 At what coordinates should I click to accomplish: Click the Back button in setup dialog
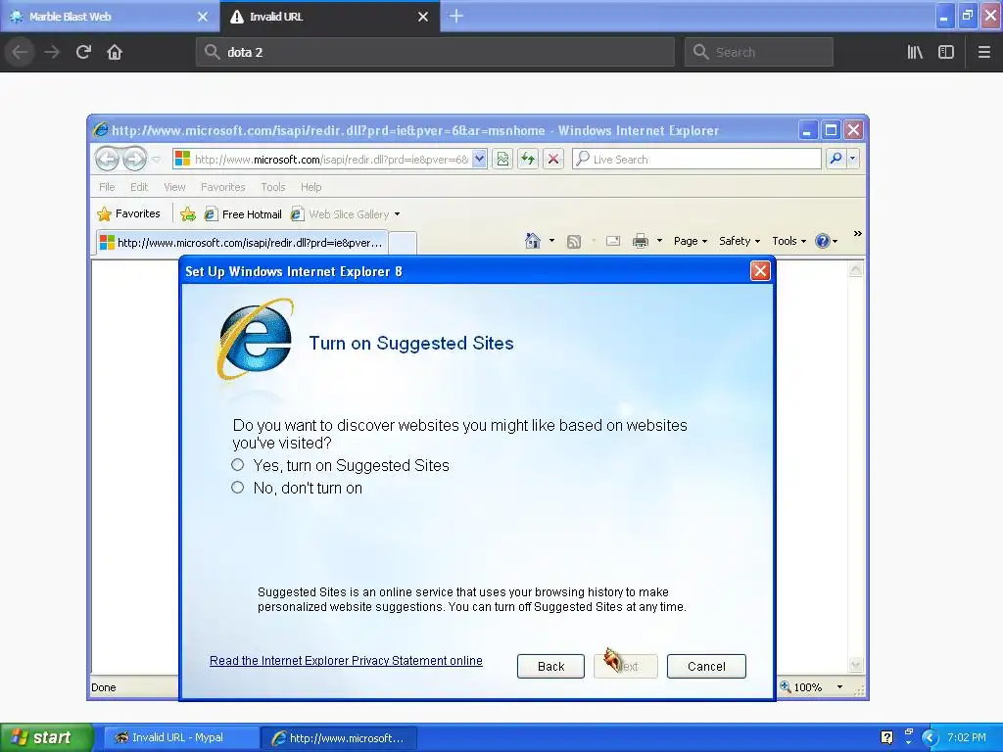click(x=550, y=666)
